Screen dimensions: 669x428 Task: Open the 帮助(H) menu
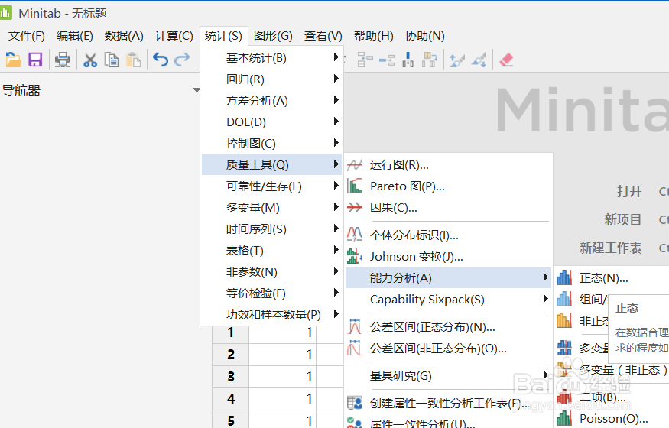pos(373,36)
